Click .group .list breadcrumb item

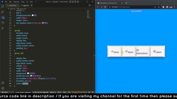pos(23,9)
